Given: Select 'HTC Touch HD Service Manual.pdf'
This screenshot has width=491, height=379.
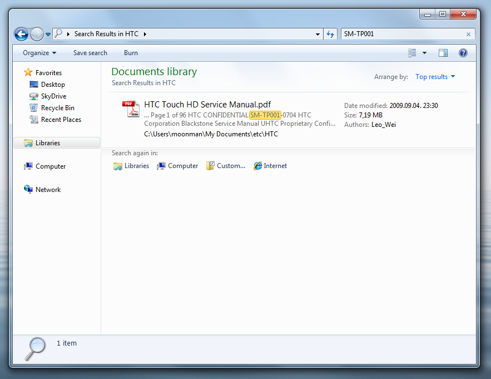Looking at the screenshot, I should (207, 105).
